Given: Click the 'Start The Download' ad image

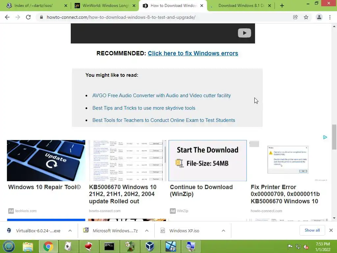Looking at the screenshot, I should [x=208, y=160].
